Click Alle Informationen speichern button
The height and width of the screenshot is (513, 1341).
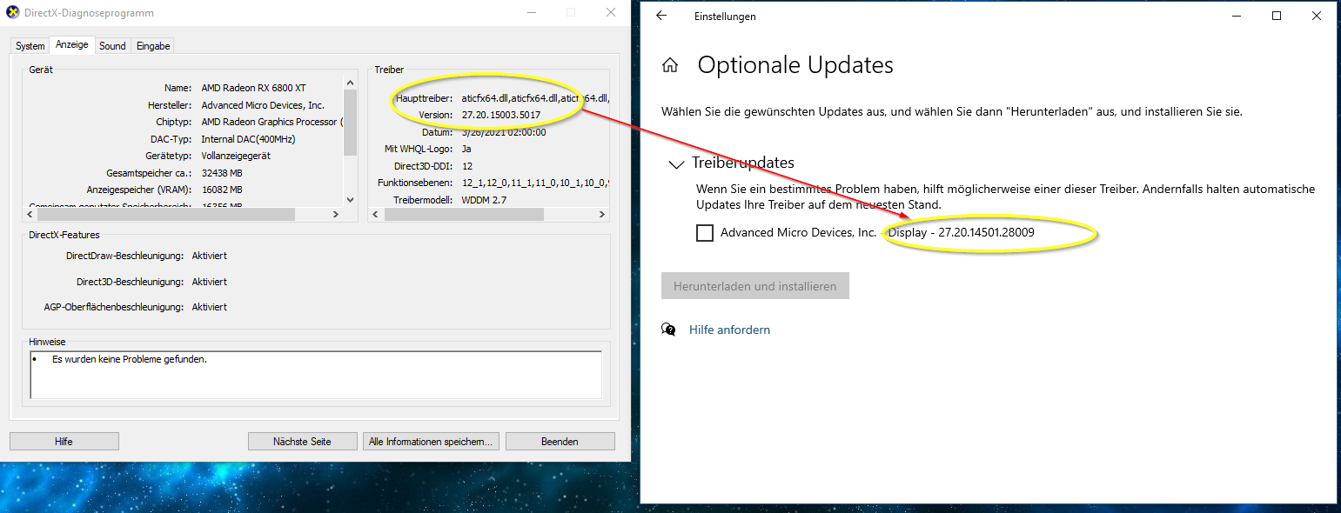click(431, 442)
